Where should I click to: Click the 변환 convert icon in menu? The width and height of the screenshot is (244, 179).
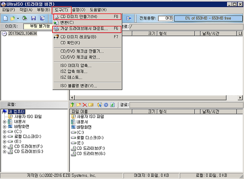pos(56,23)
